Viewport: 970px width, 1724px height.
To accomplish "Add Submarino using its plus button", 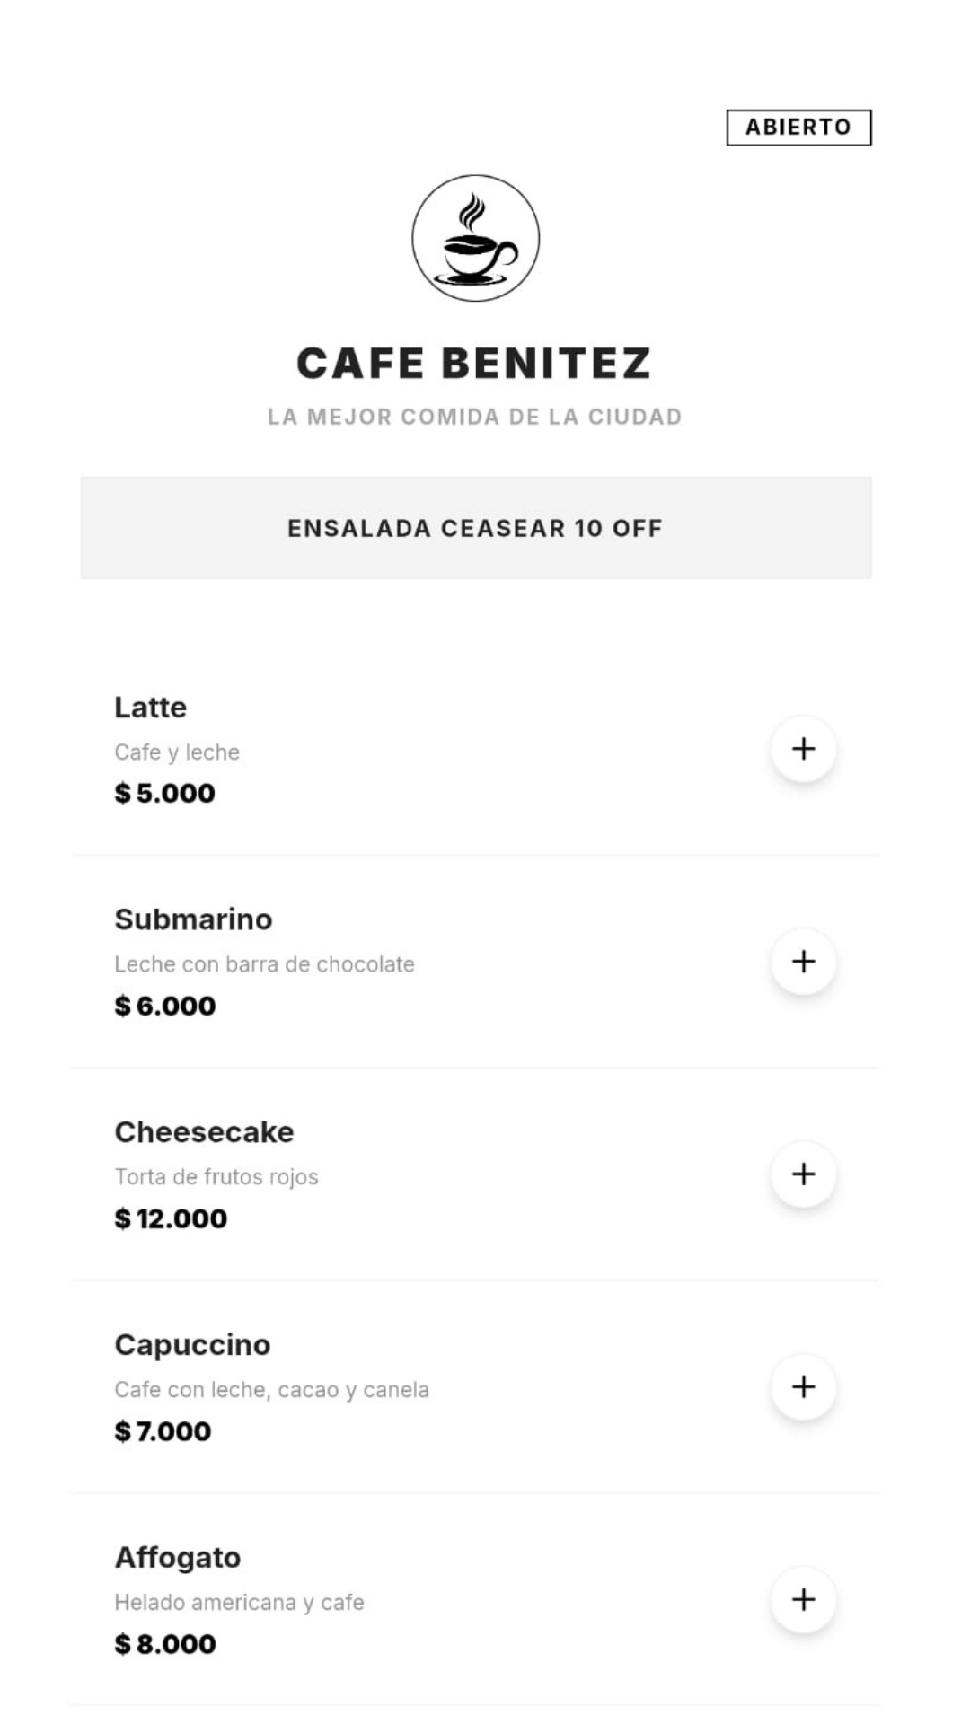I will (x=803, y=962).
